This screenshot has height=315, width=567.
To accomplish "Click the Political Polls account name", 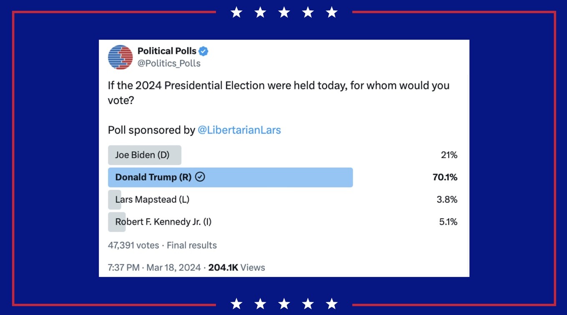I will 167,51.
